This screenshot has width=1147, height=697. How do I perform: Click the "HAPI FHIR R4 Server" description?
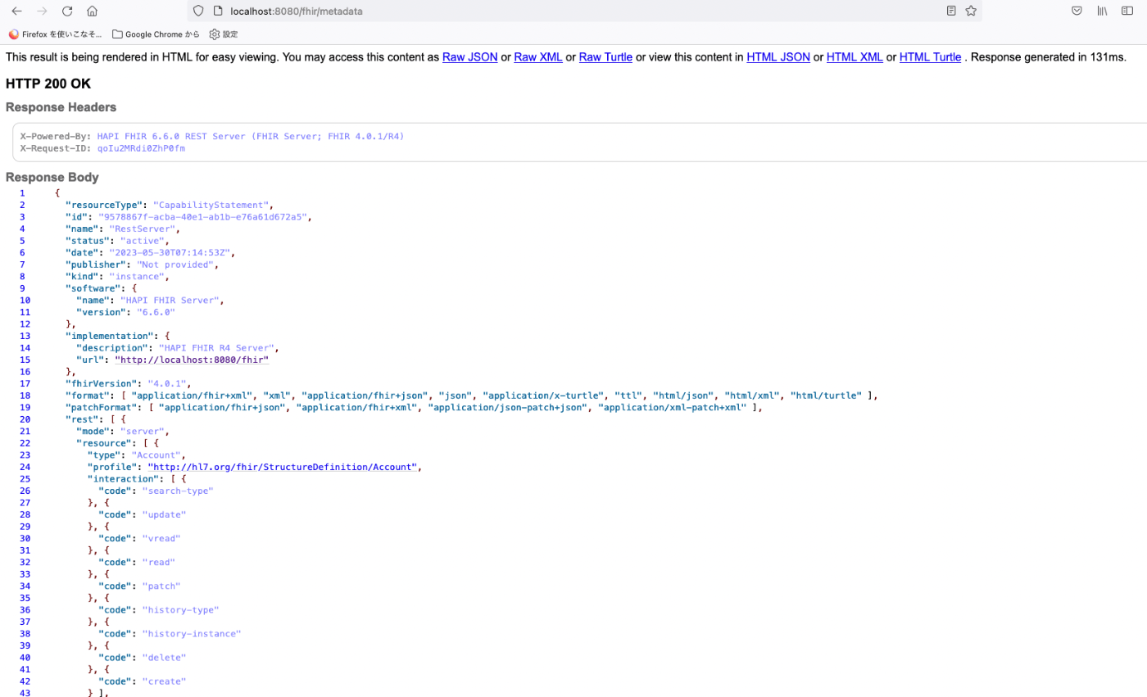pos(218,347)
